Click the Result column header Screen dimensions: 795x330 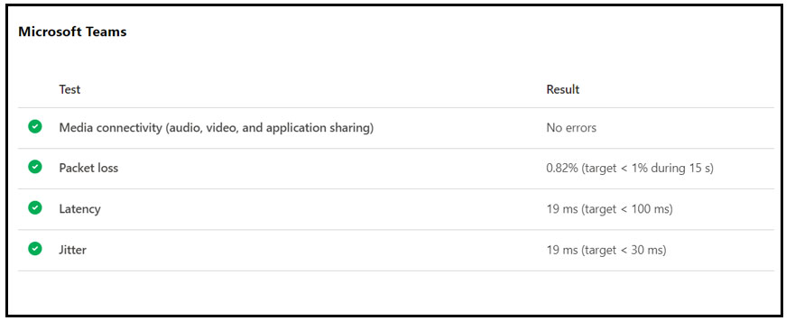click(x=563, y=90)
